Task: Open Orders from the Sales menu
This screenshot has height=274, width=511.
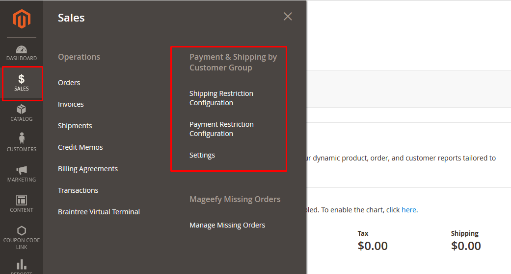Action: click(x=69, y=83)
